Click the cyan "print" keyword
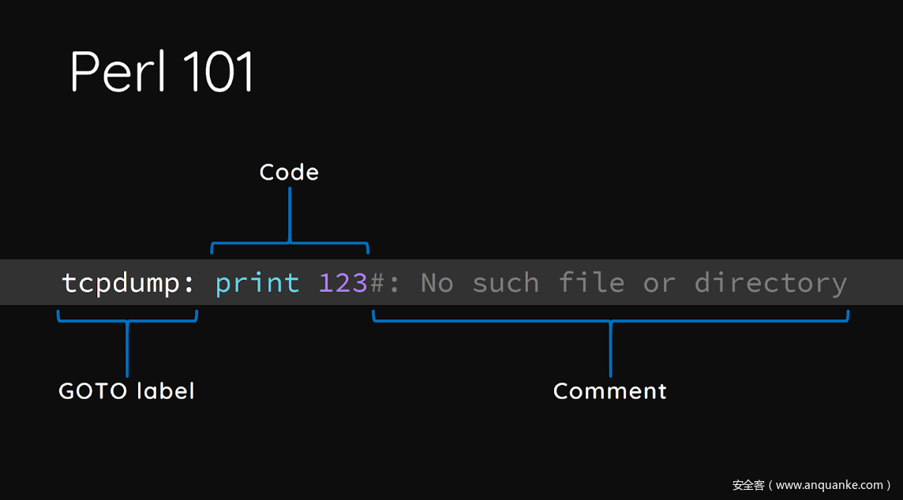 (257, 282)
